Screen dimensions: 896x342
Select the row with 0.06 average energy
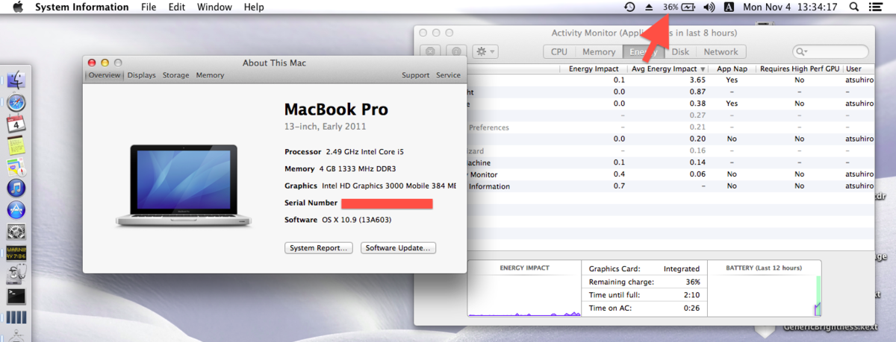[671, 174]
